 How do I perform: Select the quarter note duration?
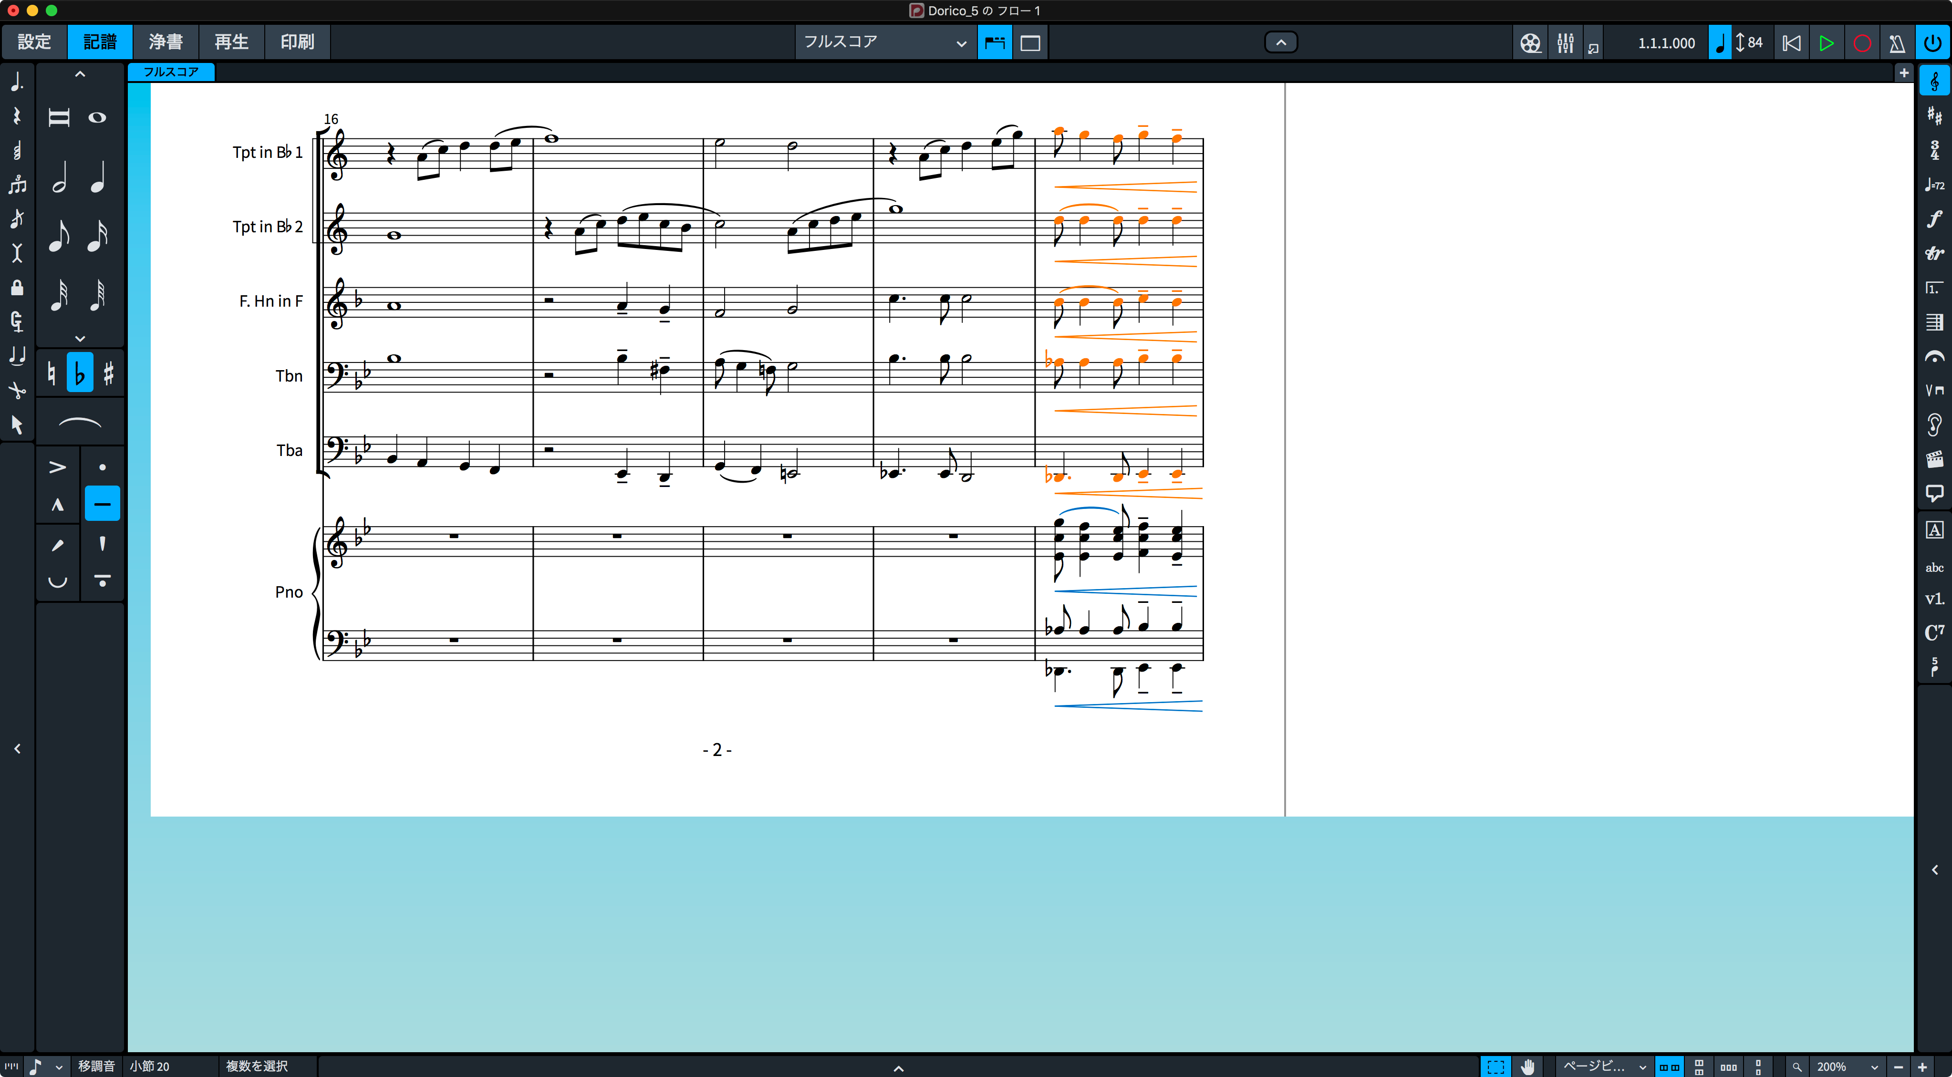point(97,176)
